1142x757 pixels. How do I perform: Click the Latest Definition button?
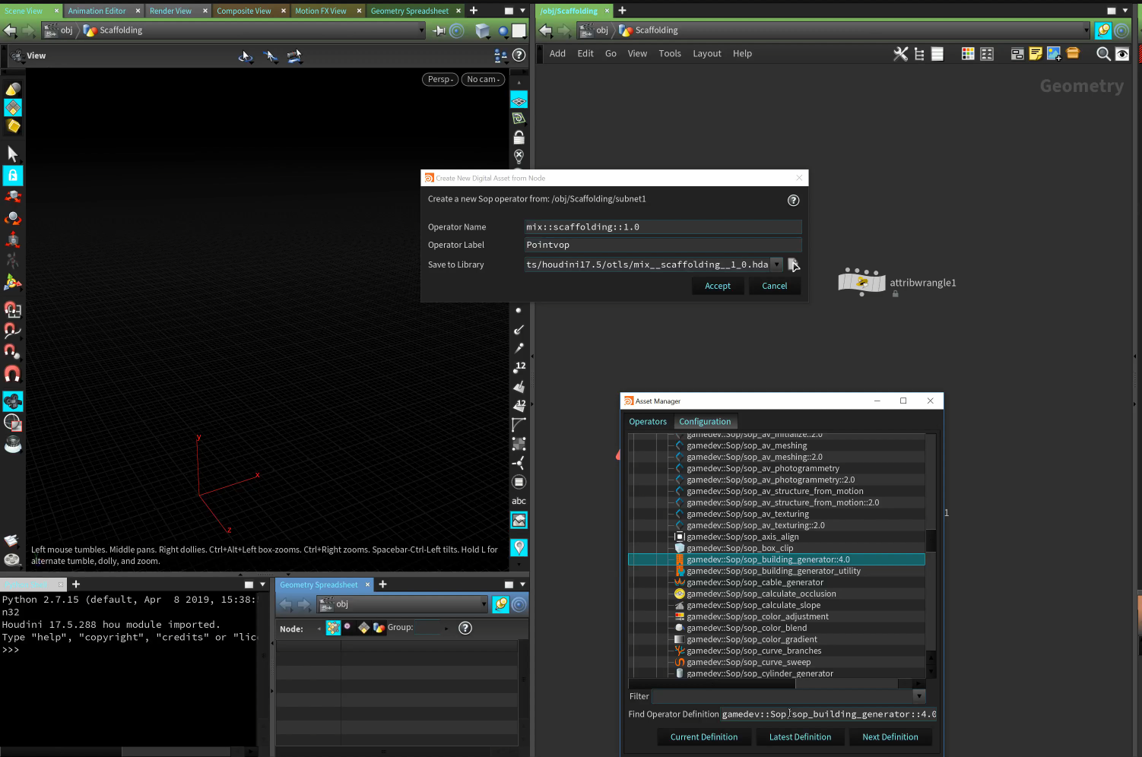(x=800, y=736)
